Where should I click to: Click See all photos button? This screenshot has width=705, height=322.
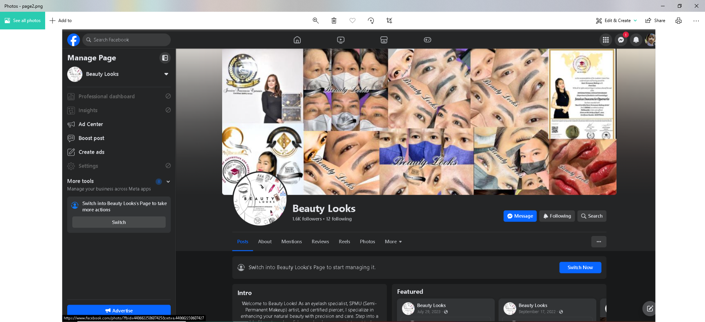coord(22,21)
